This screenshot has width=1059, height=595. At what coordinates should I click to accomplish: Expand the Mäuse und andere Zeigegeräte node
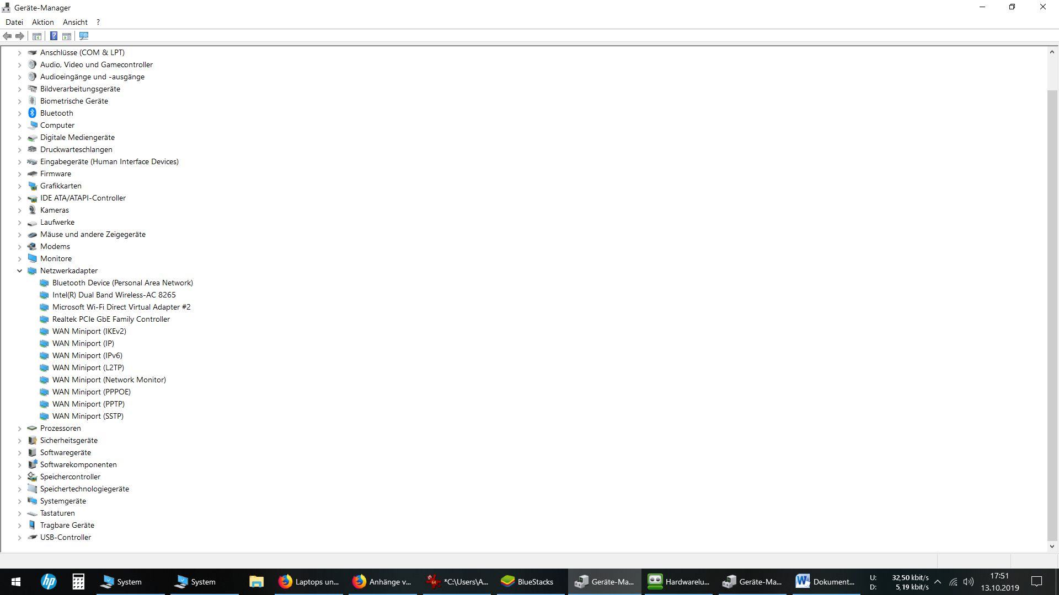19,234
